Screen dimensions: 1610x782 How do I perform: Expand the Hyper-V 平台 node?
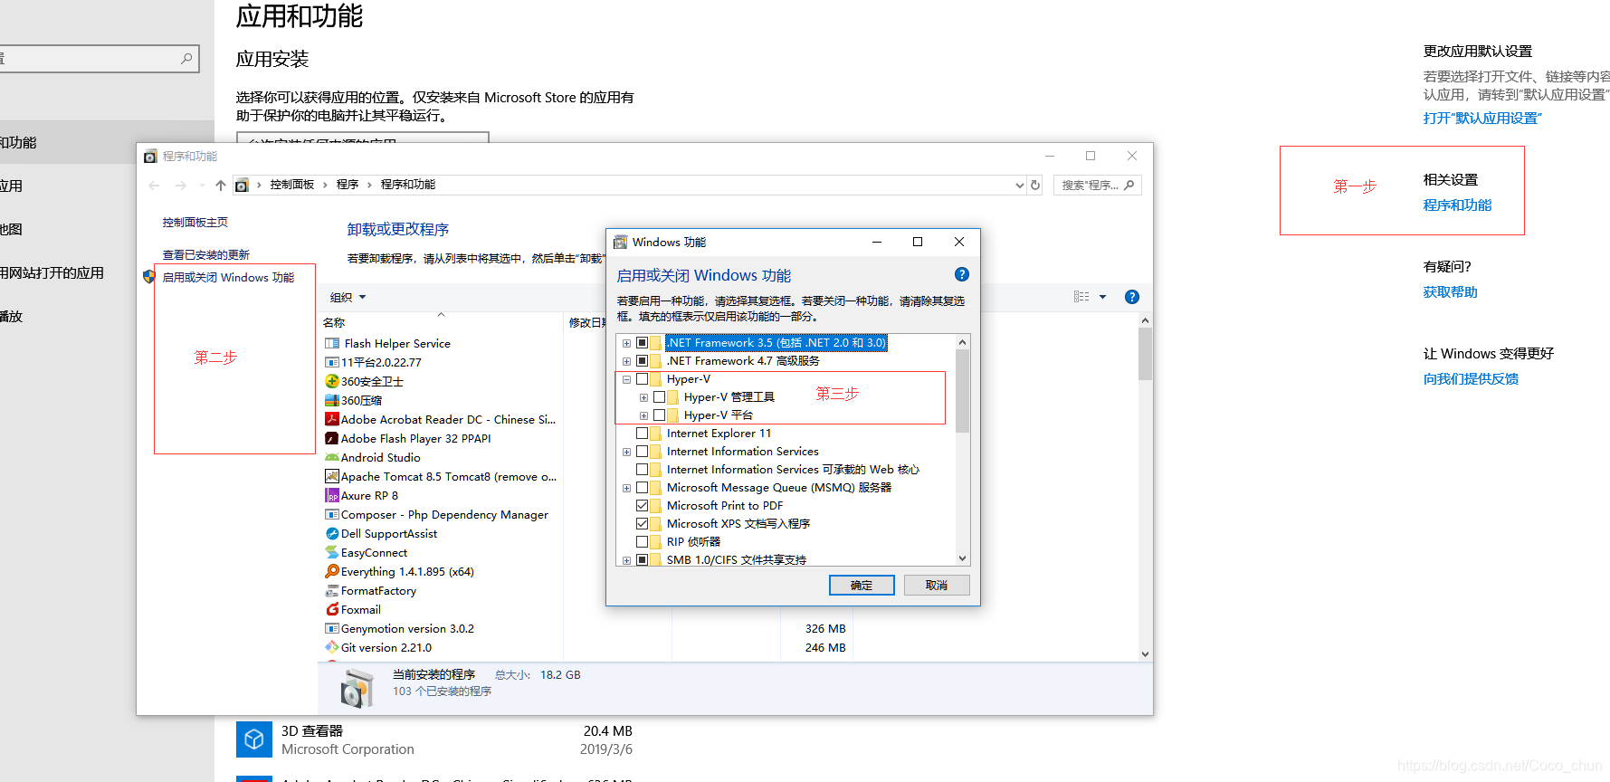pos(643,415)
